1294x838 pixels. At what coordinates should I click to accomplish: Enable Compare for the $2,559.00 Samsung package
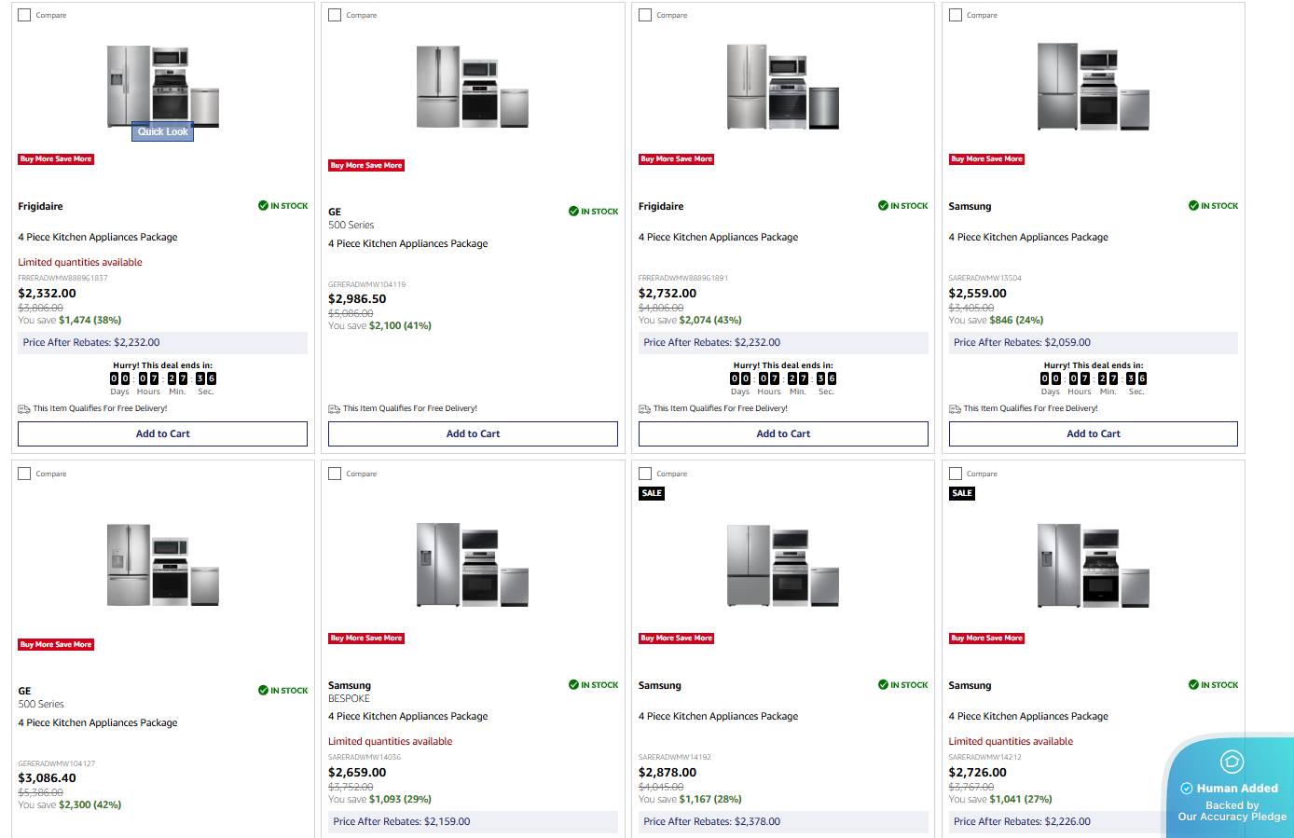(x=955, y=15)
